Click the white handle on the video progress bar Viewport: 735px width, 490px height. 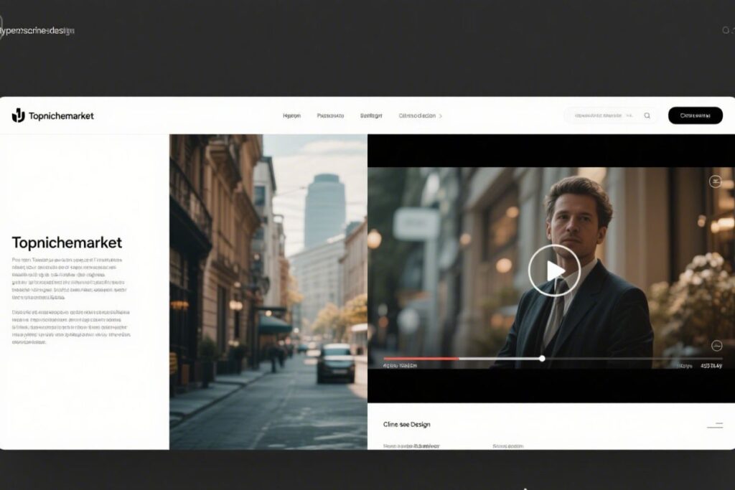point(542,358)
